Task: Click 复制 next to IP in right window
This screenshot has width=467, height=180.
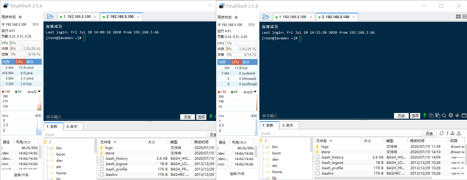Action: [x=252, y=25]
